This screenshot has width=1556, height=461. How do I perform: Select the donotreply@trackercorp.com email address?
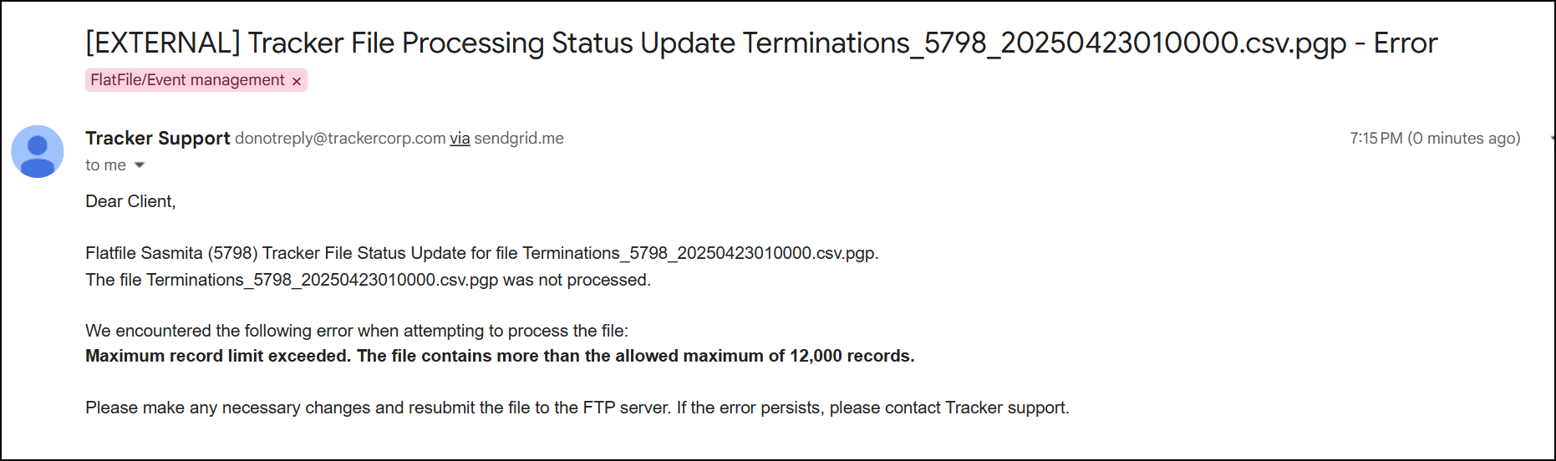pyautogui.click(x=340, y=139)
